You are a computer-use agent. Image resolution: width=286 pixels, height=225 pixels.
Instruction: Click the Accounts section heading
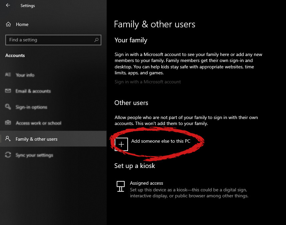[x=15, y=55]
